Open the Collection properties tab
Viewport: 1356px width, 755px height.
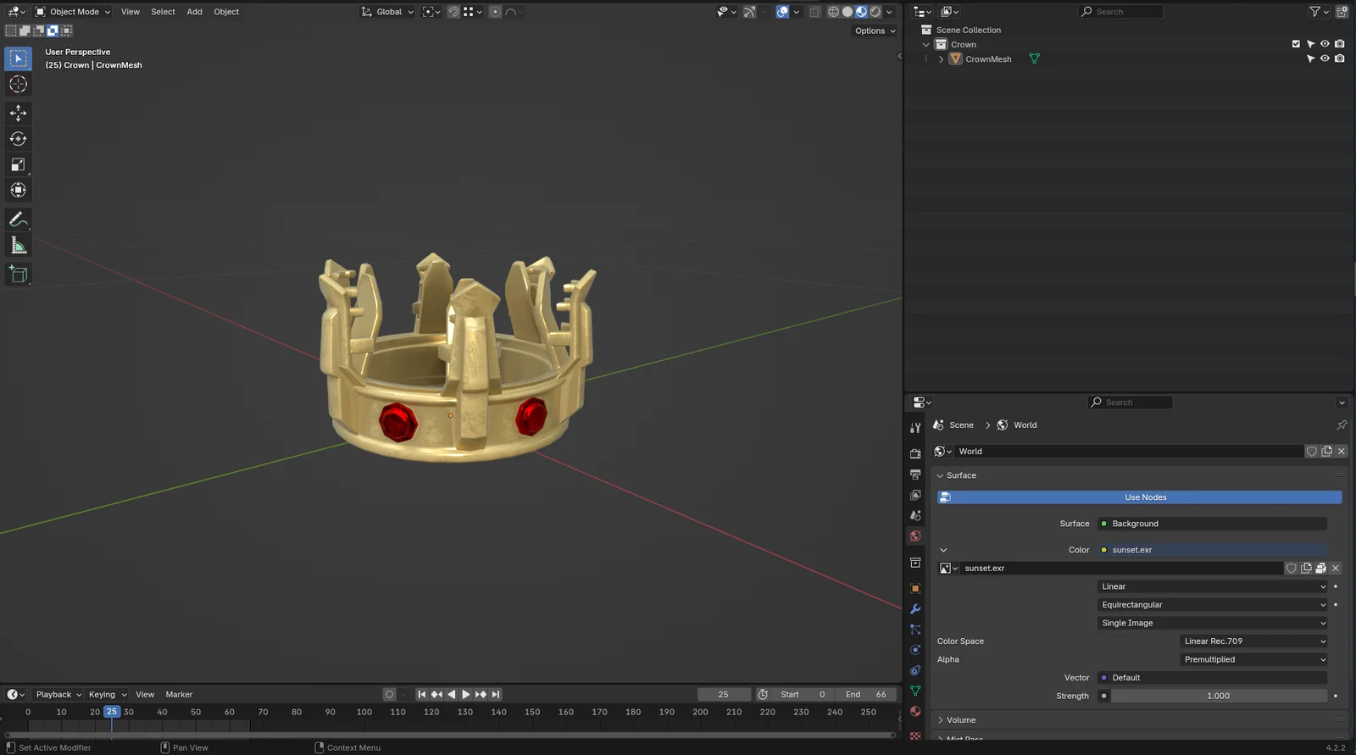click(x=915, y=563)
